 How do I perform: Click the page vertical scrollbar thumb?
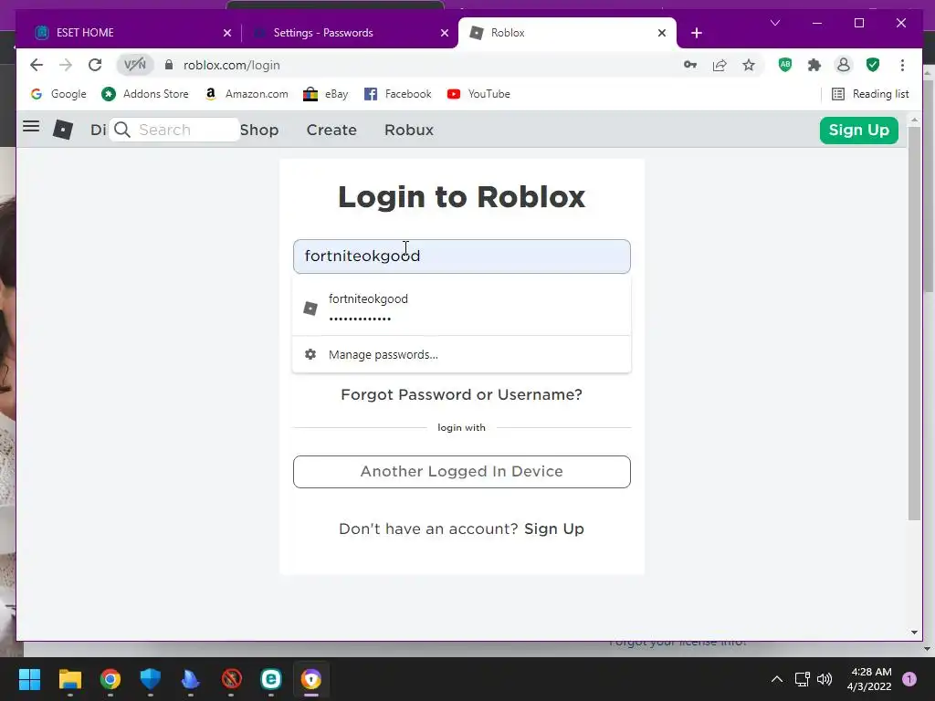[914, 325]
